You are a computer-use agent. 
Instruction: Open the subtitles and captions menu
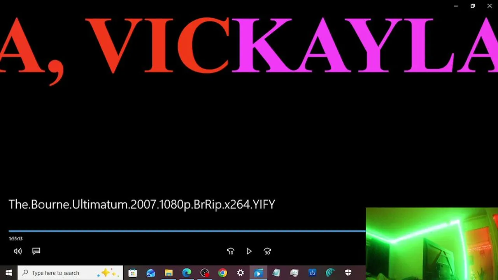point(36,251)
